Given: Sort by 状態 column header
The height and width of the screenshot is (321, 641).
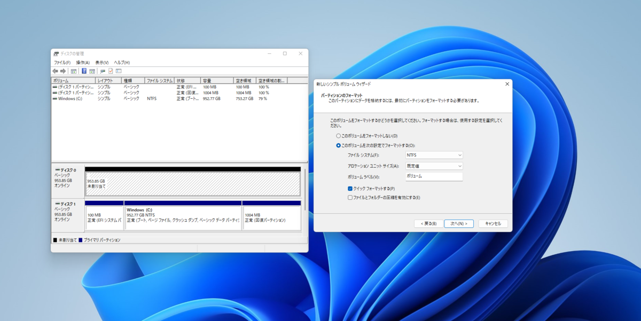Looking at the screenshot, I should pos(188,81).
